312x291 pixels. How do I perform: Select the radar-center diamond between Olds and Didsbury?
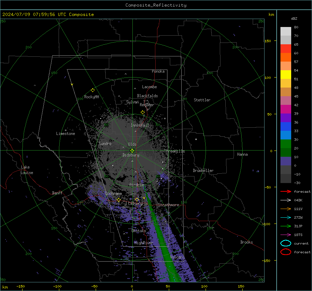tap(132, 151)
